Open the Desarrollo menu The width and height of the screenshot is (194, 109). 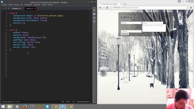point(37,5)
